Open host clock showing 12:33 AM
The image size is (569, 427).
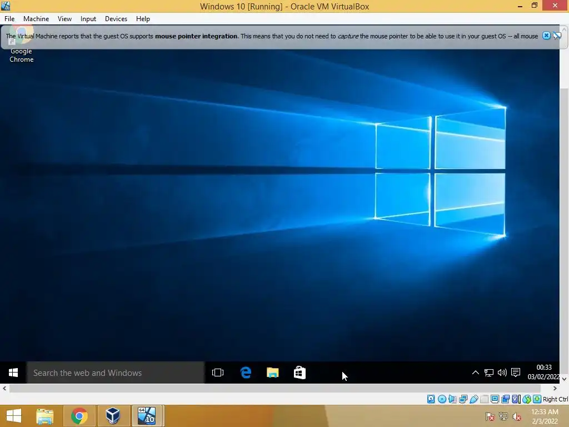point(545,416)
